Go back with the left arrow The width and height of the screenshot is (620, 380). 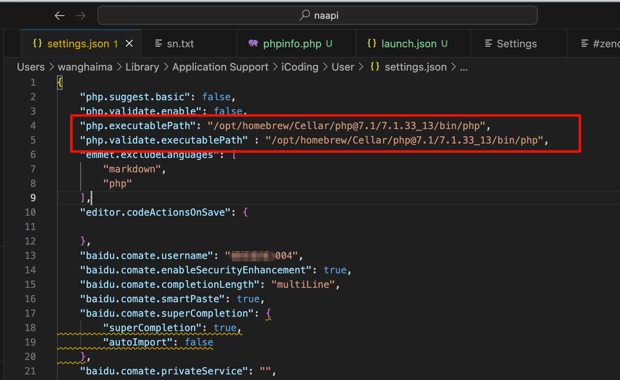point(60,16)
